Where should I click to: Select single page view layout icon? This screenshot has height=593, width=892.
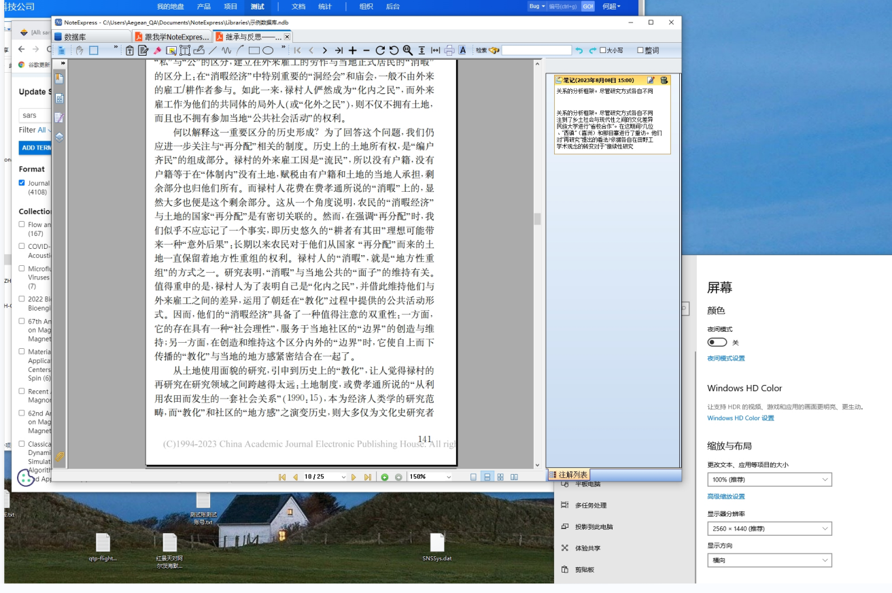click(x=473, y=477)
